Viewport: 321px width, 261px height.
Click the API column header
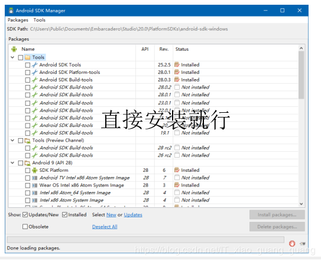(x=145, y=49)
